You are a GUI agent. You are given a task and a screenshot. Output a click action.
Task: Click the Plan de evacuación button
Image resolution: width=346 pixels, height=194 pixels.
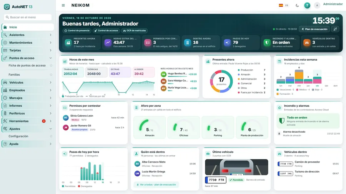pyautogui.click(x=314, y=29)
